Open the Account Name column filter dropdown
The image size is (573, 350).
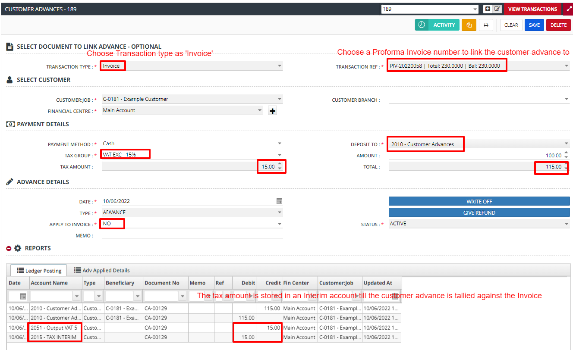pos(77,296)
